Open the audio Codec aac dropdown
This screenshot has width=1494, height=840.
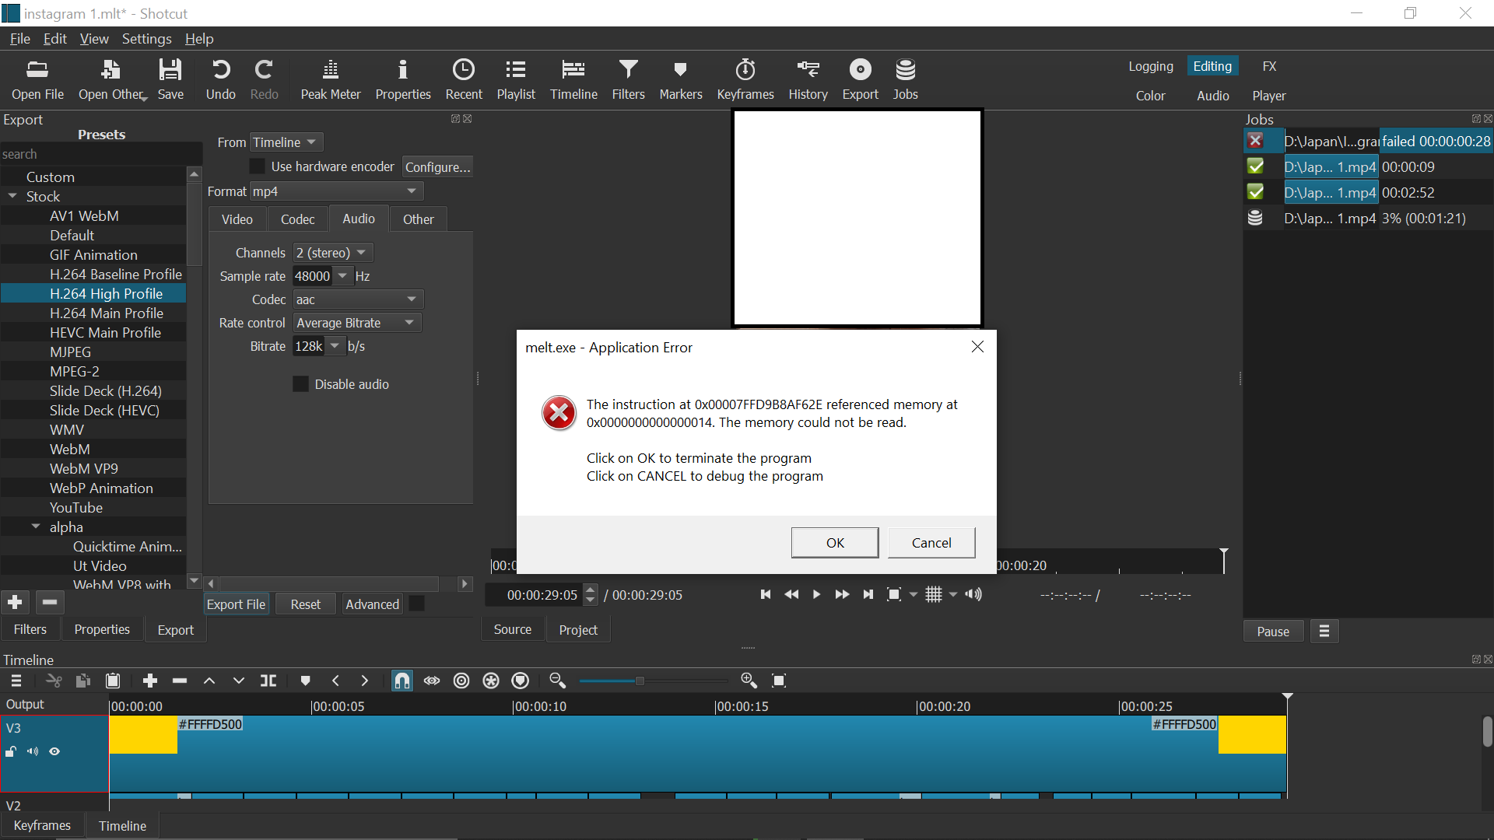tap(358, 299)
